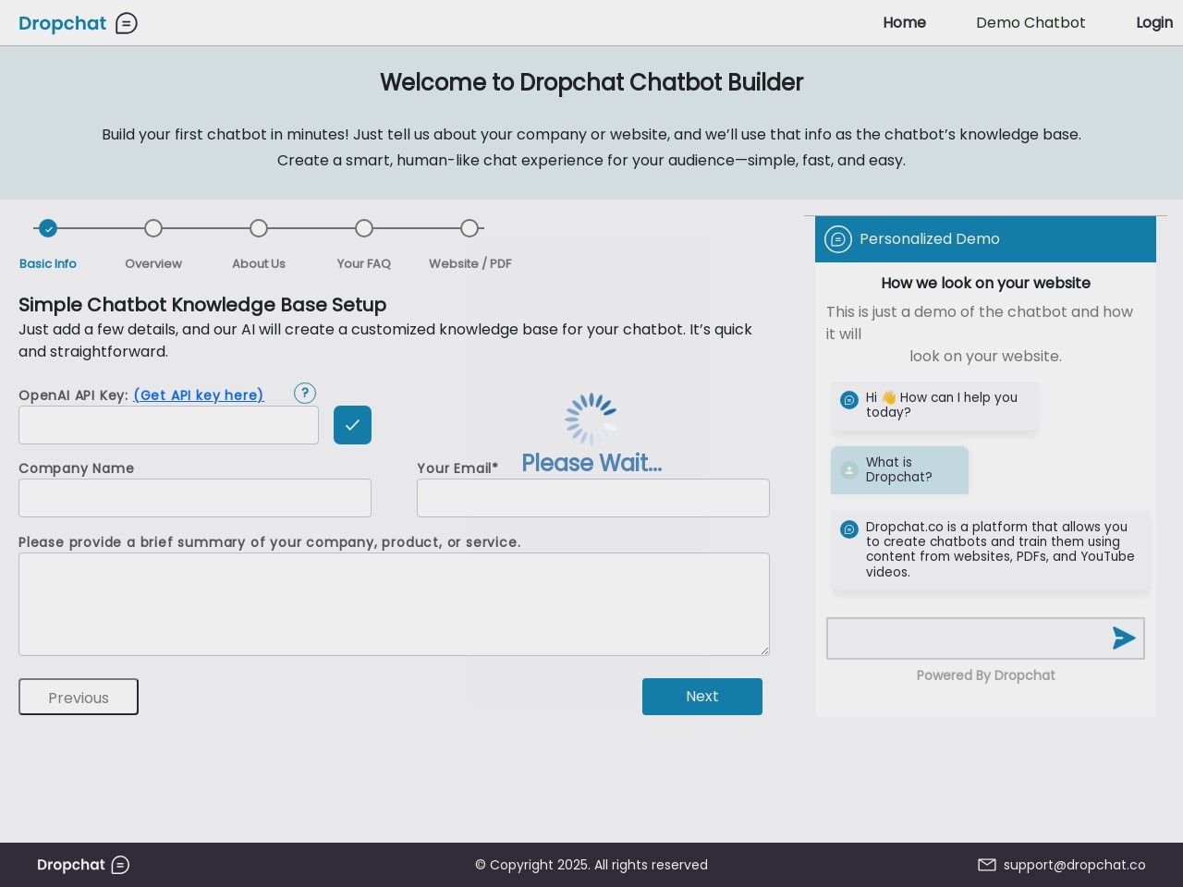Click the bot avatar beside greeting message
The width and height of the screenshot is (1183, 887).
[848, 400]
